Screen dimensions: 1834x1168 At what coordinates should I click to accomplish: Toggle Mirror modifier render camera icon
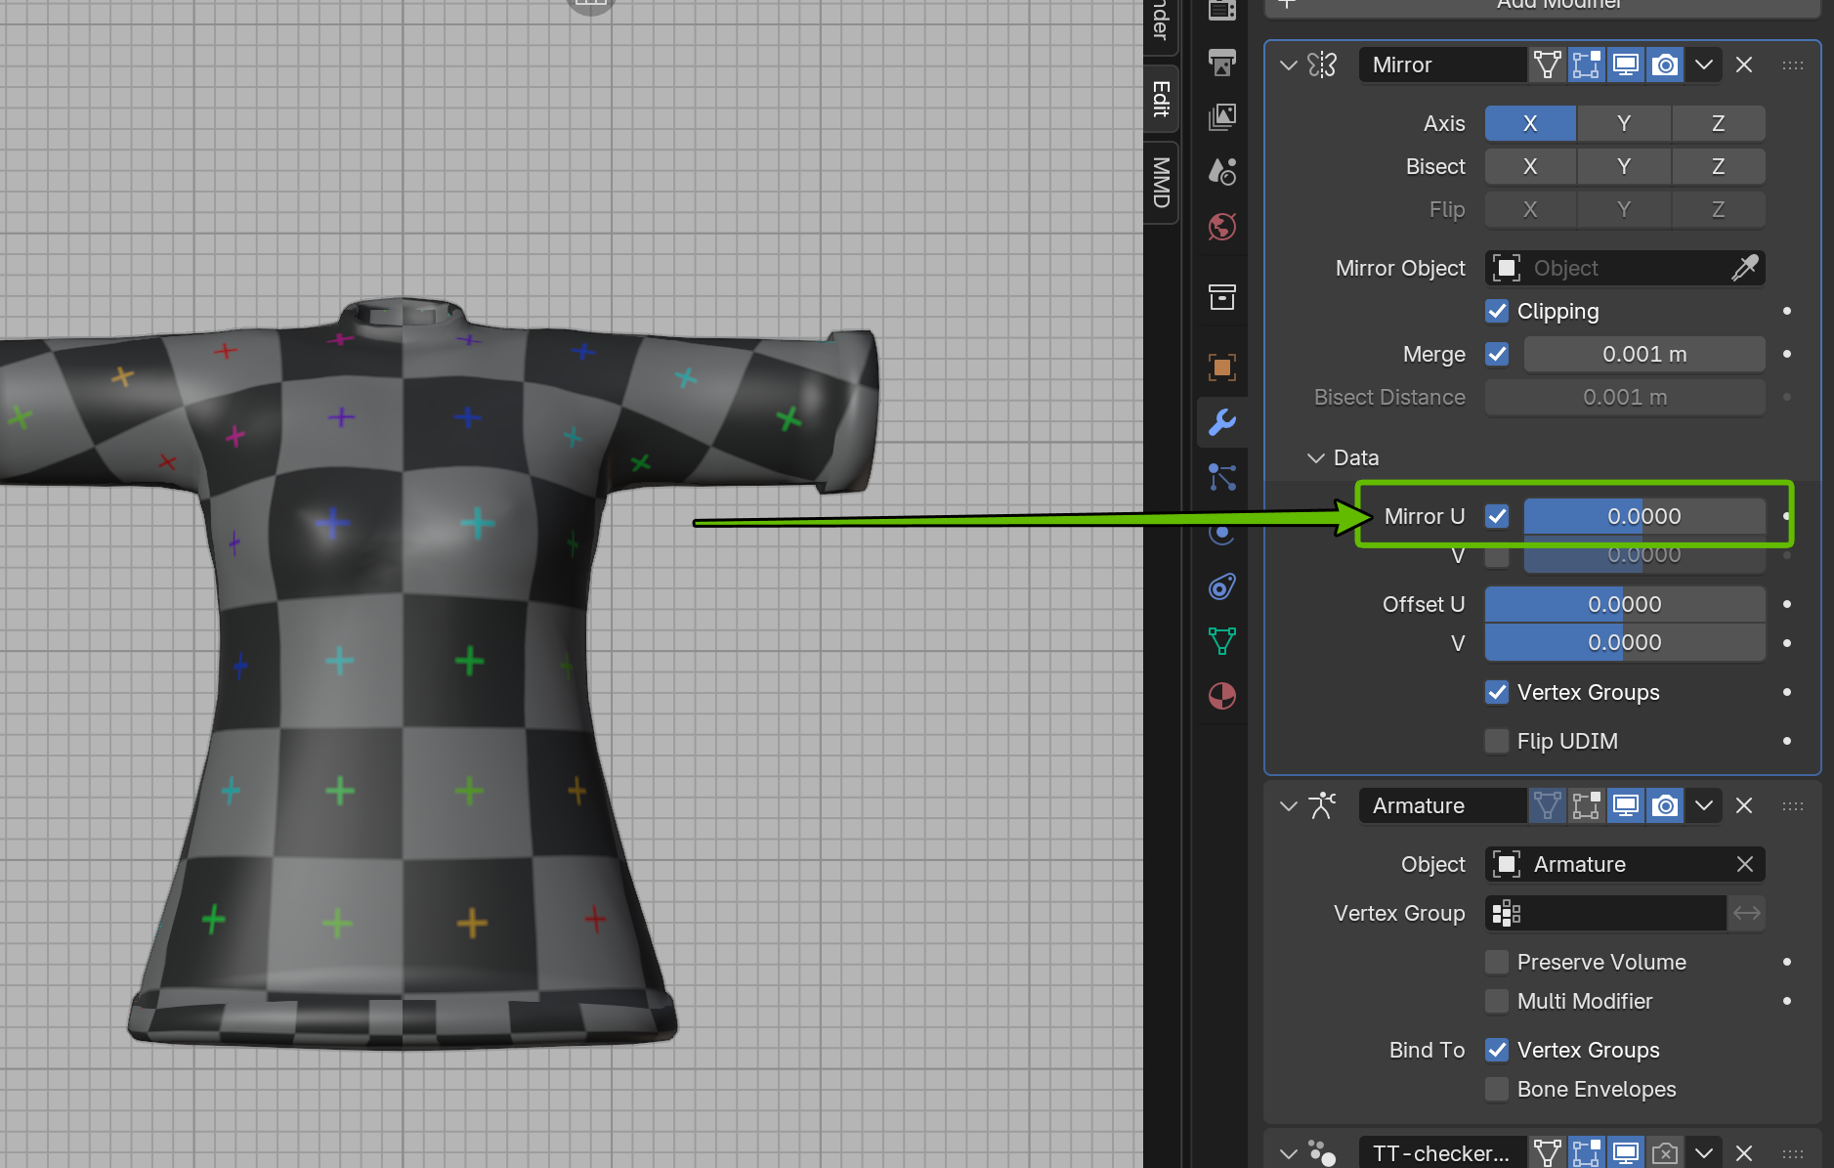coord(1665,65)
